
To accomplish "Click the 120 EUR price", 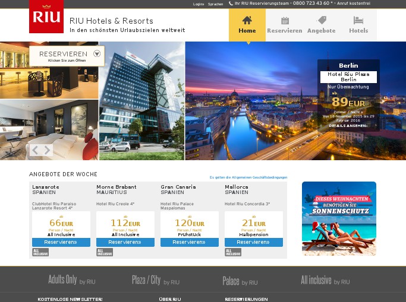I will pyautogui.click(x=190, y=222).
